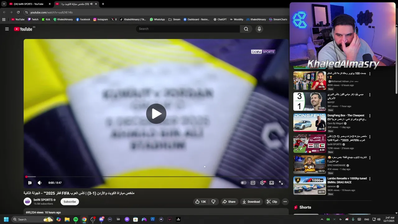Open video settings gear
The image size is (398, 224).
tap(262, 183)
